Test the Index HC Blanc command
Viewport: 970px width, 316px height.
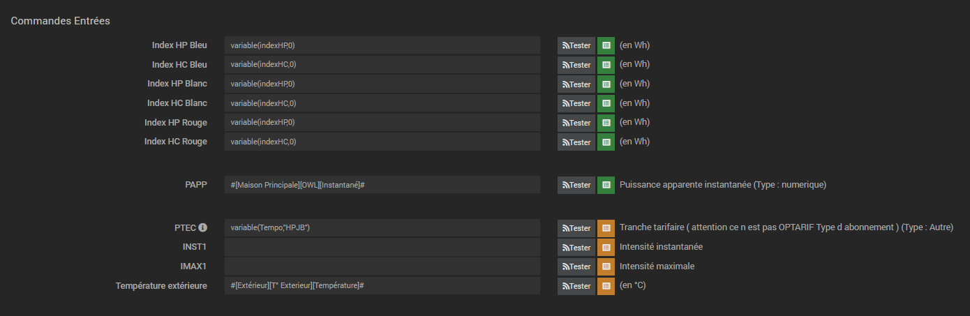pyautogui.click(x=576, y=103)
